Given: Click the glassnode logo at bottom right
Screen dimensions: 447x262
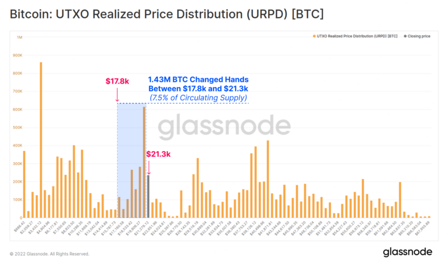Looking at the screenshot, I should tap(408, 252).
